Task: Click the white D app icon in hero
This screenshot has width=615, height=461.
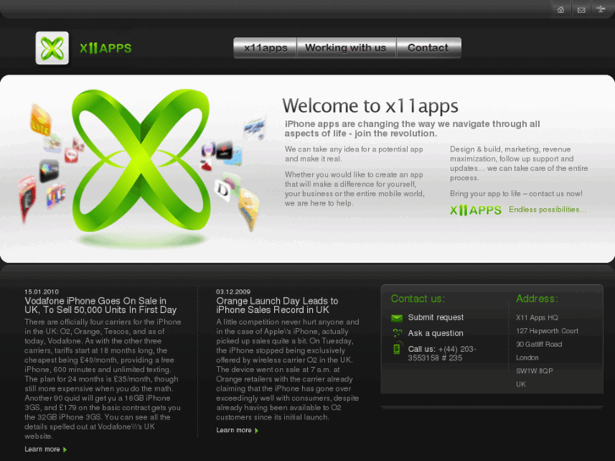Action: click(x=222, y=190)
